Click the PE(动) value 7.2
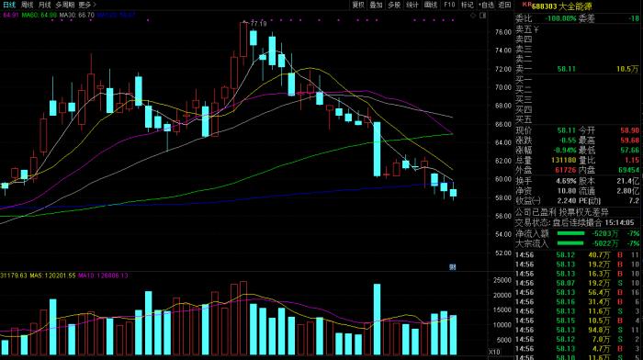643x360 pixels. click(634, 201)
